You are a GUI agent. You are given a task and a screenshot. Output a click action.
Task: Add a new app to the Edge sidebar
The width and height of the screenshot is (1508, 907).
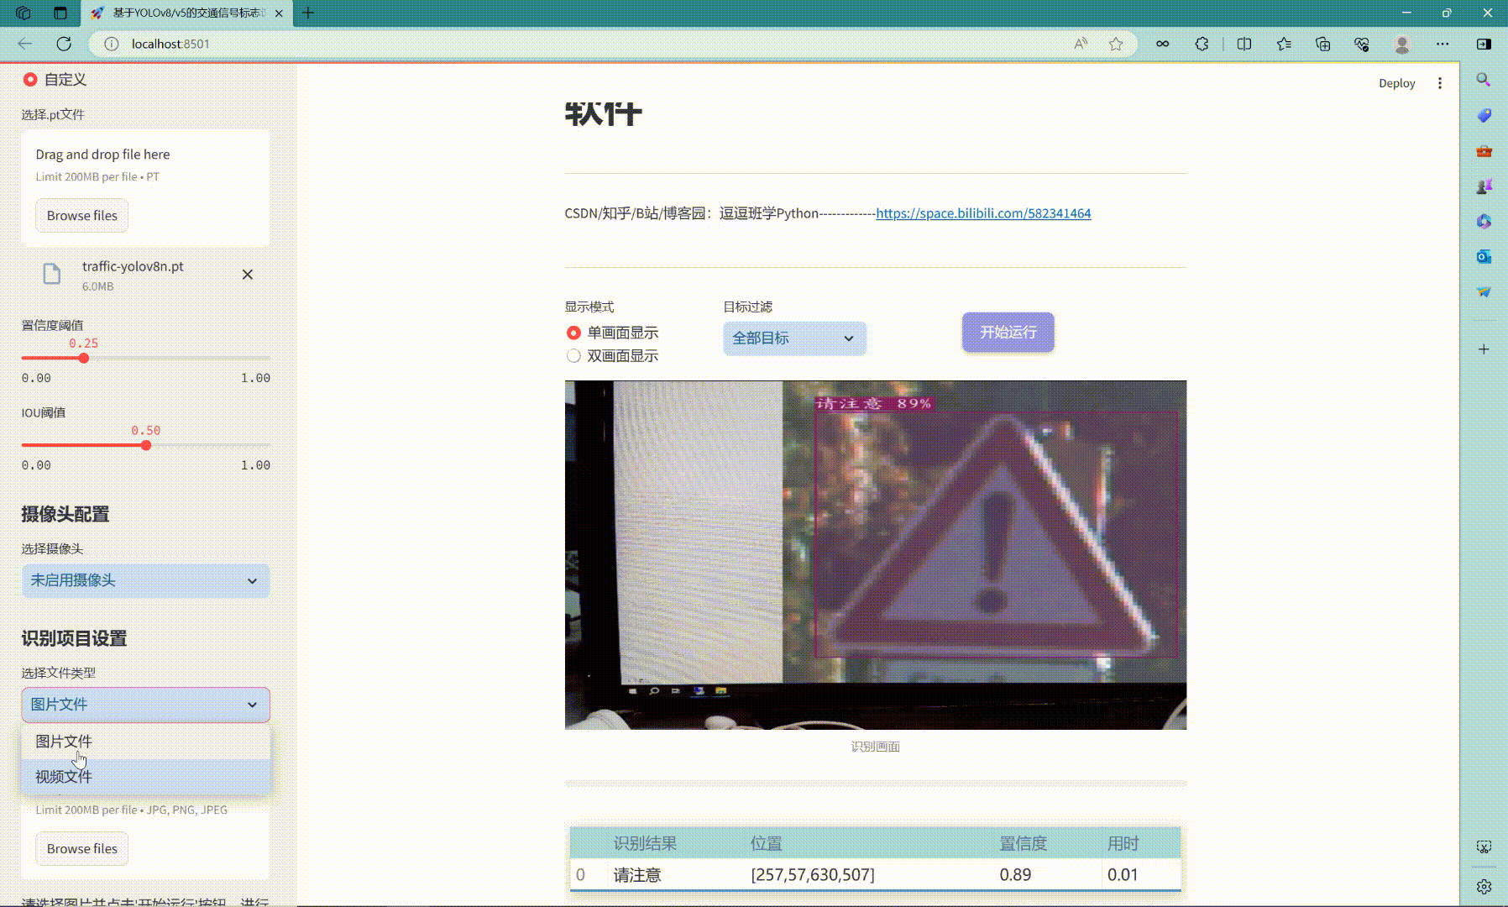coord(1483,349)
